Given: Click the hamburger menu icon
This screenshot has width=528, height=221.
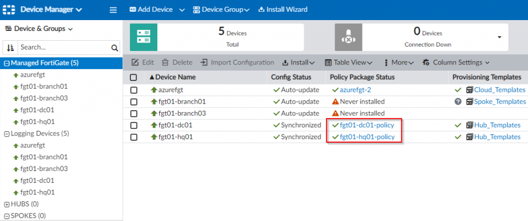Looking at the screenshot, I should (x=113, y=9).
